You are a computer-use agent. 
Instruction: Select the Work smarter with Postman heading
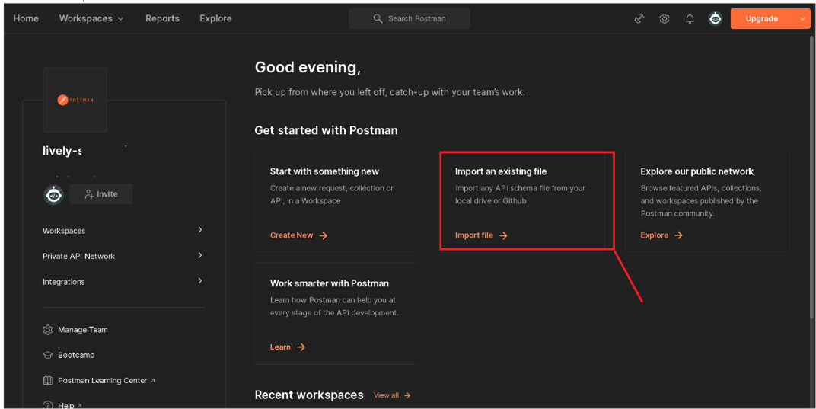[329, 283]
